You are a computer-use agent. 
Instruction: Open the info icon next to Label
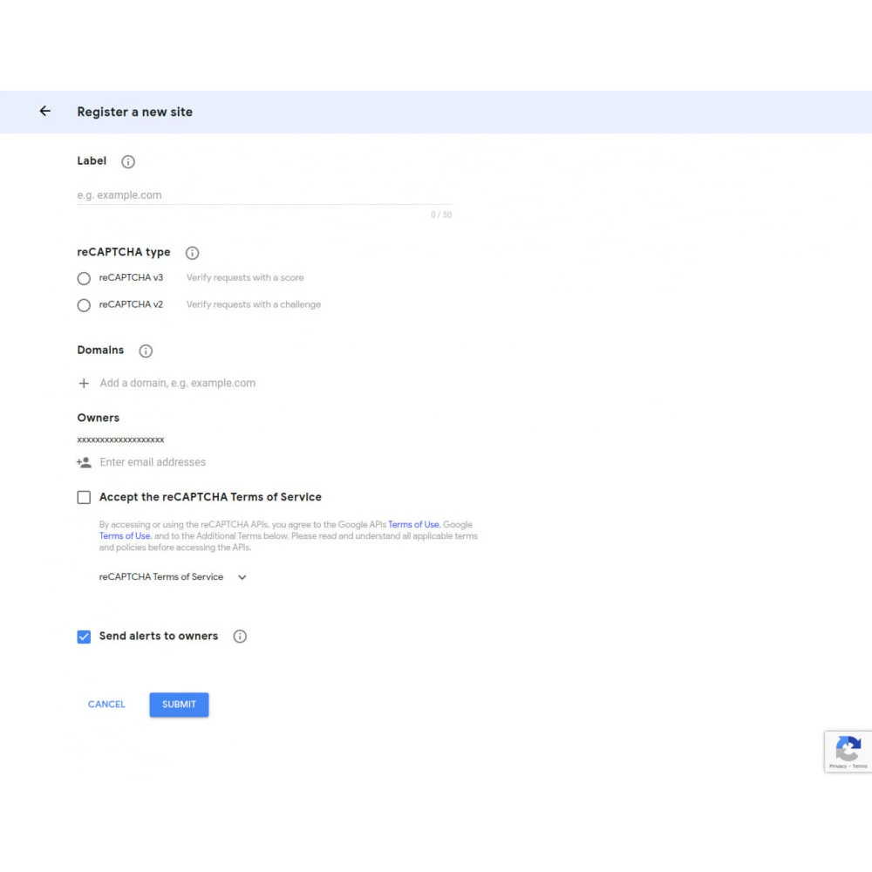click(x=128, y=162)
